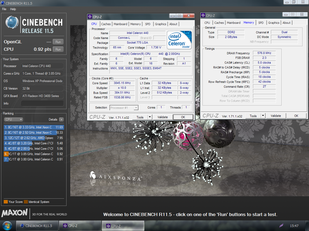The image size is (309, 231).
Task: Select ranking row 2 Xeon 2.92 GHz
Action: 34,133
